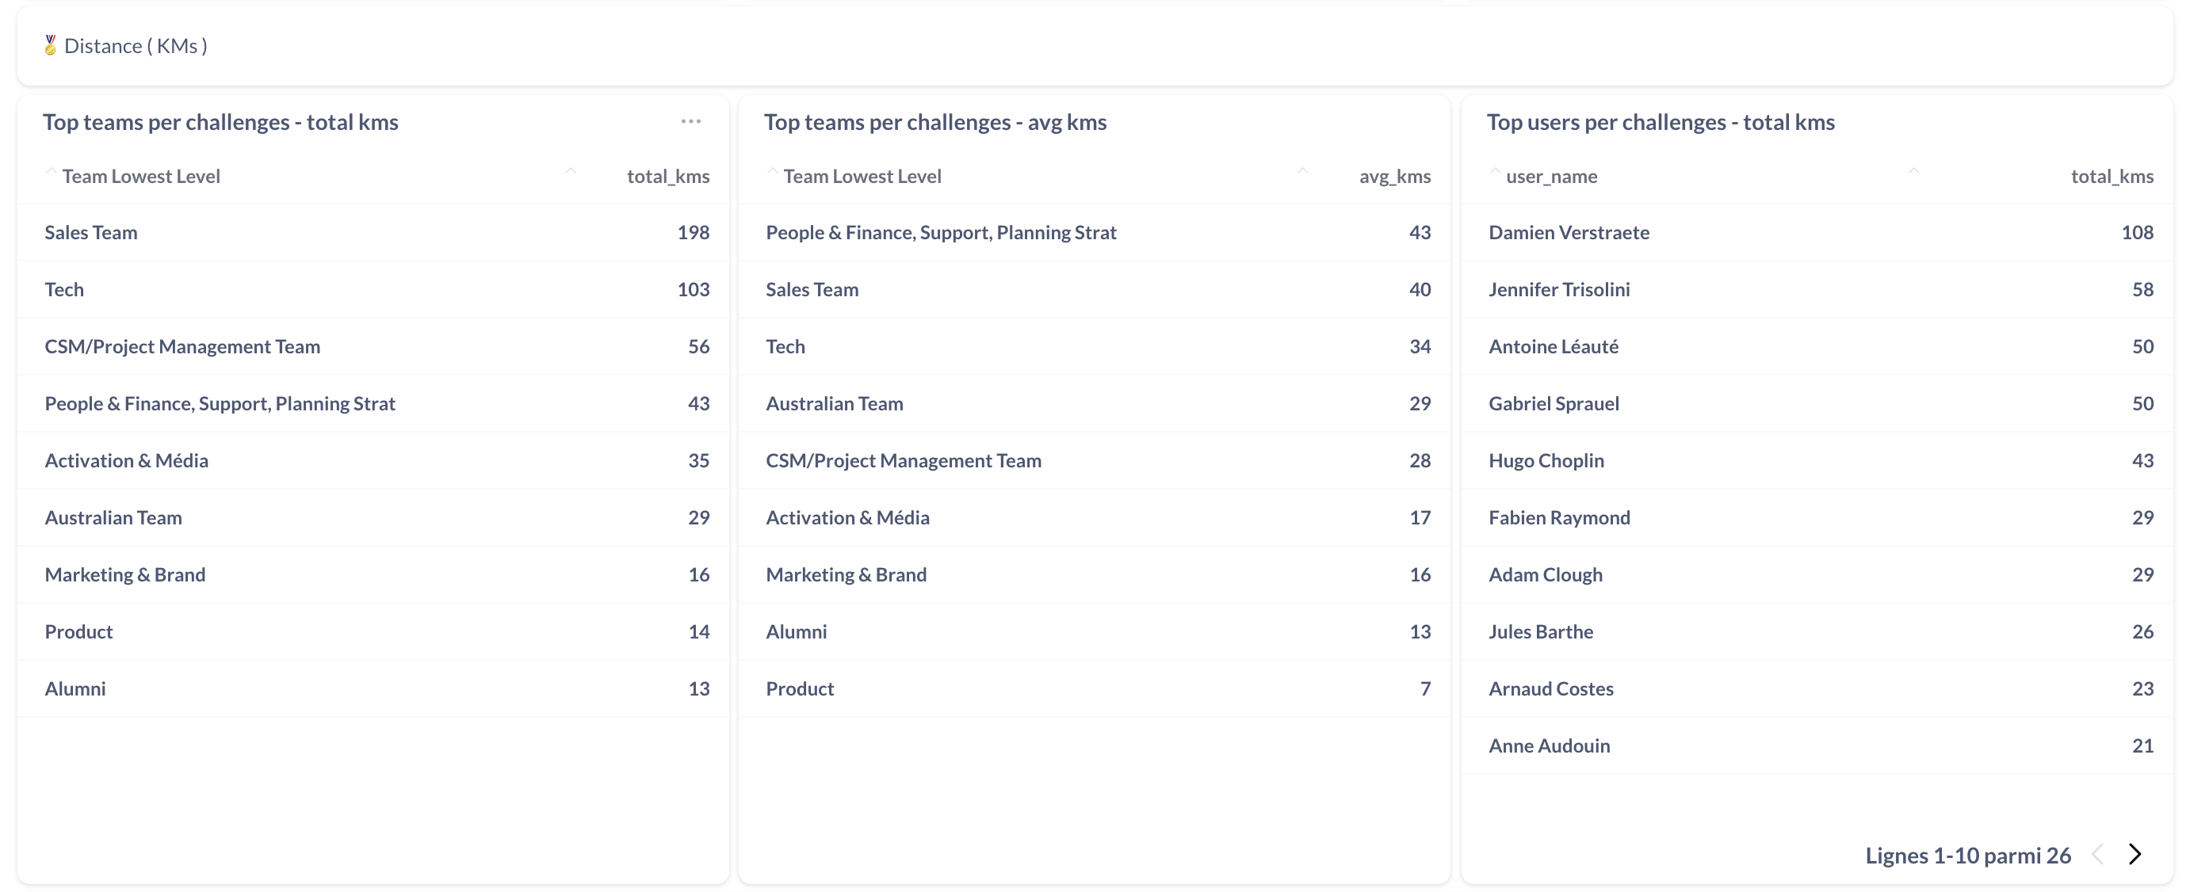2186x892 pixels.
Task: Click the next page arrow in users table
Action: tap(2135, 854)
